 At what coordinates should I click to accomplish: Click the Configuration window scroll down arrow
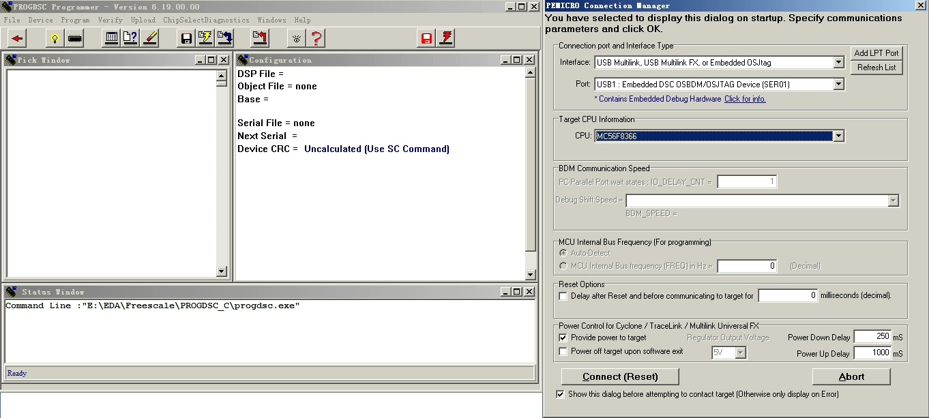(x=531, y=275)
